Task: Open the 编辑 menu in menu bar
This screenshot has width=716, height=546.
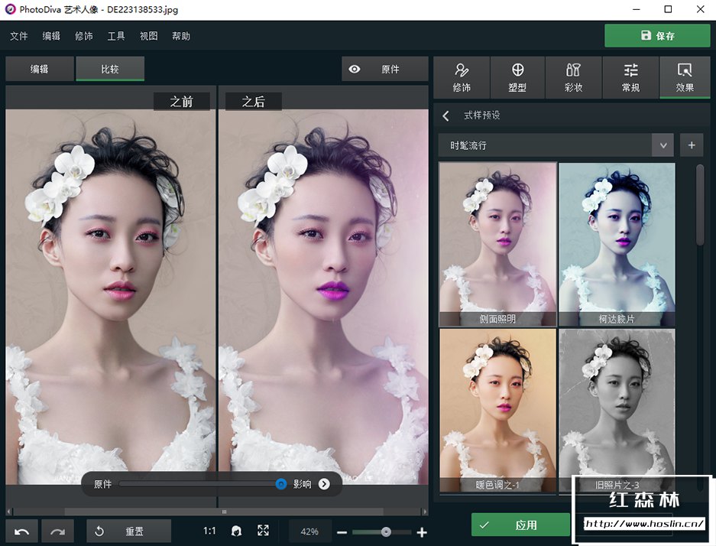Action: [51, 36]
